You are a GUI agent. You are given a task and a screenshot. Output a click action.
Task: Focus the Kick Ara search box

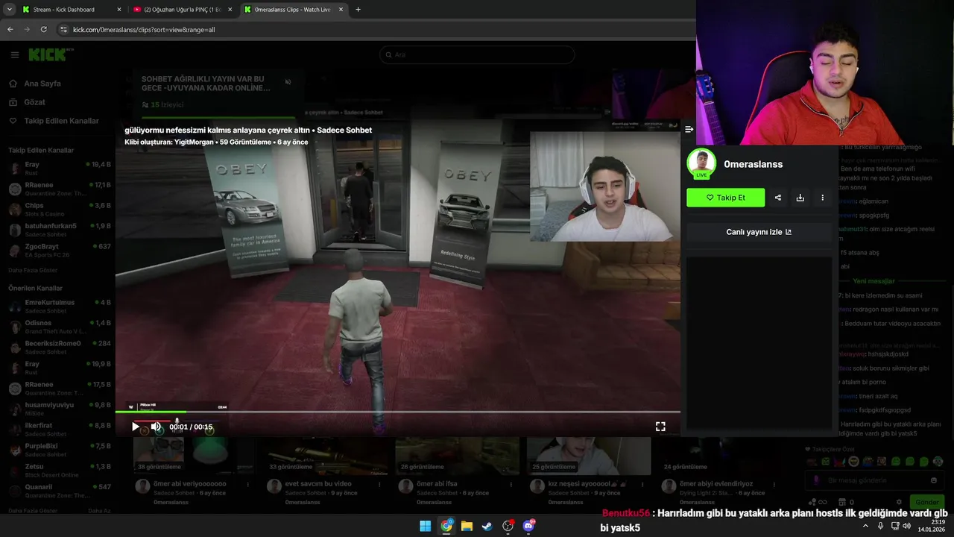pyautogui.click(x=477, y=54)
